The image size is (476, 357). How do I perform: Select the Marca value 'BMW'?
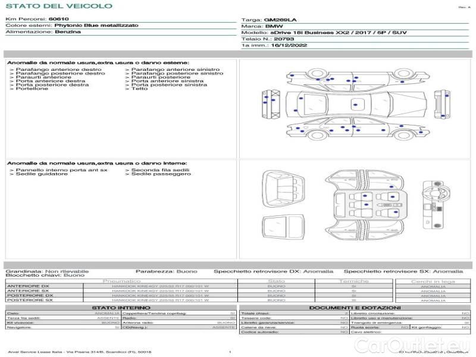coord(274,26)
